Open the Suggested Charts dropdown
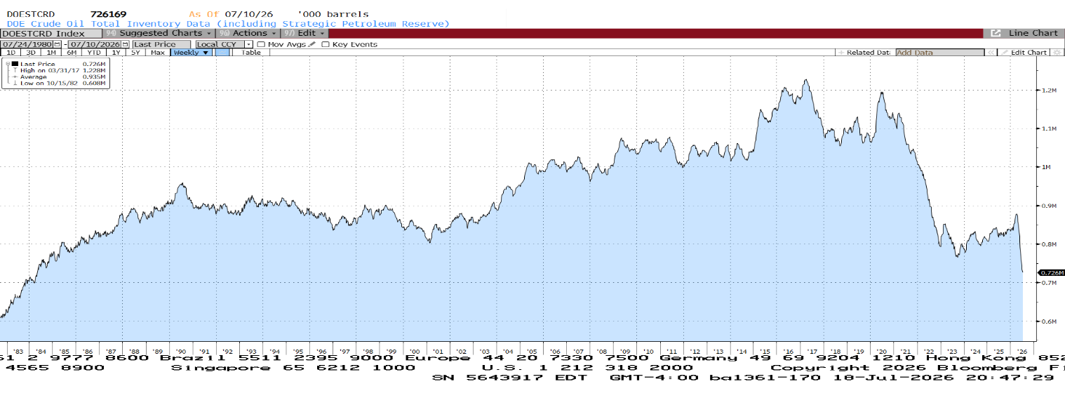 [159, 33]
